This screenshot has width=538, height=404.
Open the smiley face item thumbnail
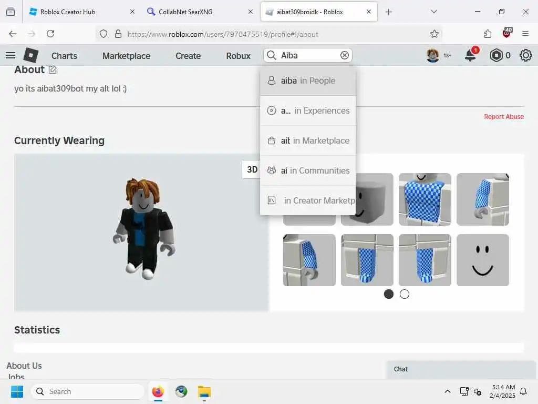(x=482, y=260)
